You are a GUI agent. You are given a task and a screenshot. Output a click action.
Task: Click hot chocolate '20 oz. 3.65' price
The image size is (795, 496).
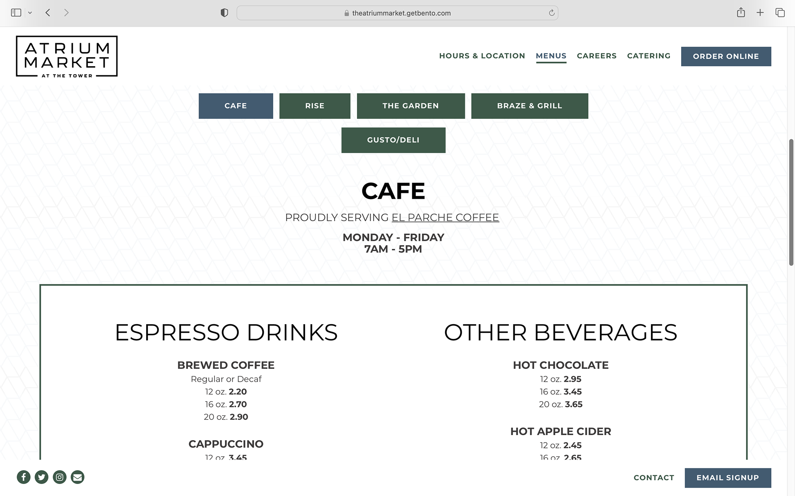click(x=561, y=404)
